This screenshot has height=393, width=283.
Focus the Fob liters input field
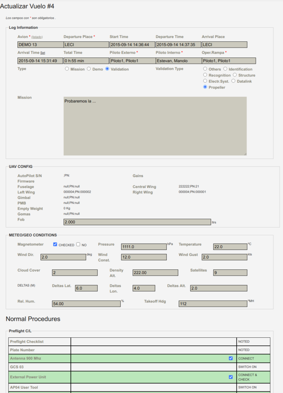pos(137,222)
